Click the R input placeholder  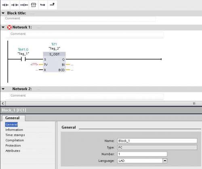coord(37,70)
